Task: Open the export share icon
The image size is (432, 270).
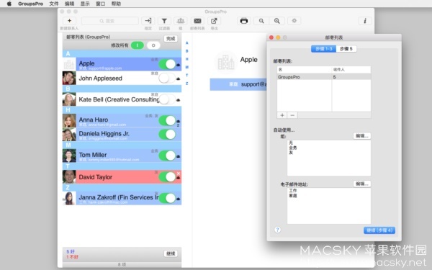Action: click(x=214, y=21)
